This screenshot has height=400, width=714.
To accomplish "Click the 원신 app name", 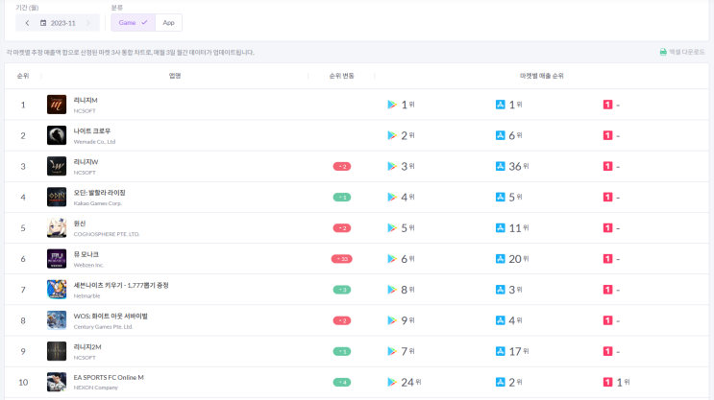I will click(x=80, y=224).
